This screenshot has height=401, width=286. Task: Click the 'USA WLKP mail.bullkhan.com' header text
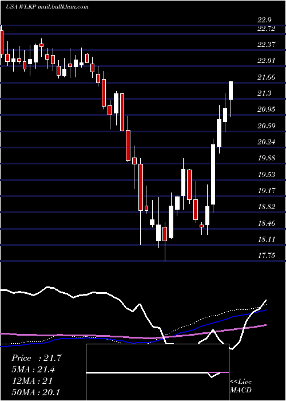click(x=47, y=7)
